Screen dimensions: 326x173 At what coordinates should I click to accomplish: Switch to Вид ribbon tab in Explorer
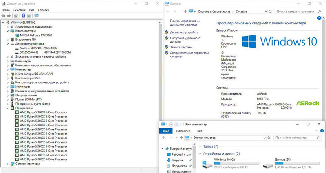tap(200, 131)
